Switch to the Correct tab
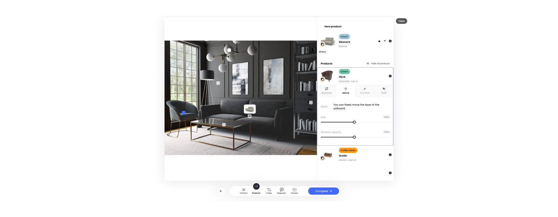 pyautogui.click(x=365, y=91)
